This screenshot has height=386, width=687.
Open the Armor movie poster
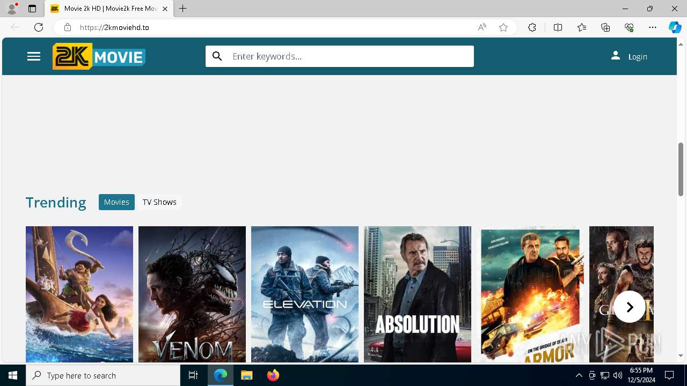click(530, 294)
